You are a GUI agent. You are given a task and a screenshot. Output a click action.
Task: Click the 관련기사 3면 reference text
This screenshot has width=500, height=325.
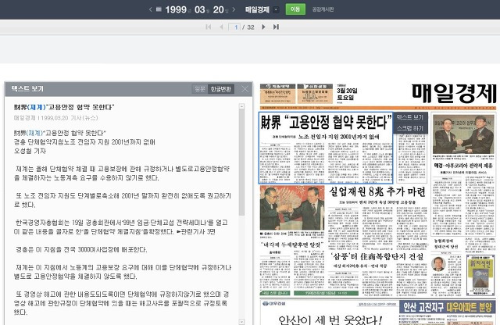[196, 231]
